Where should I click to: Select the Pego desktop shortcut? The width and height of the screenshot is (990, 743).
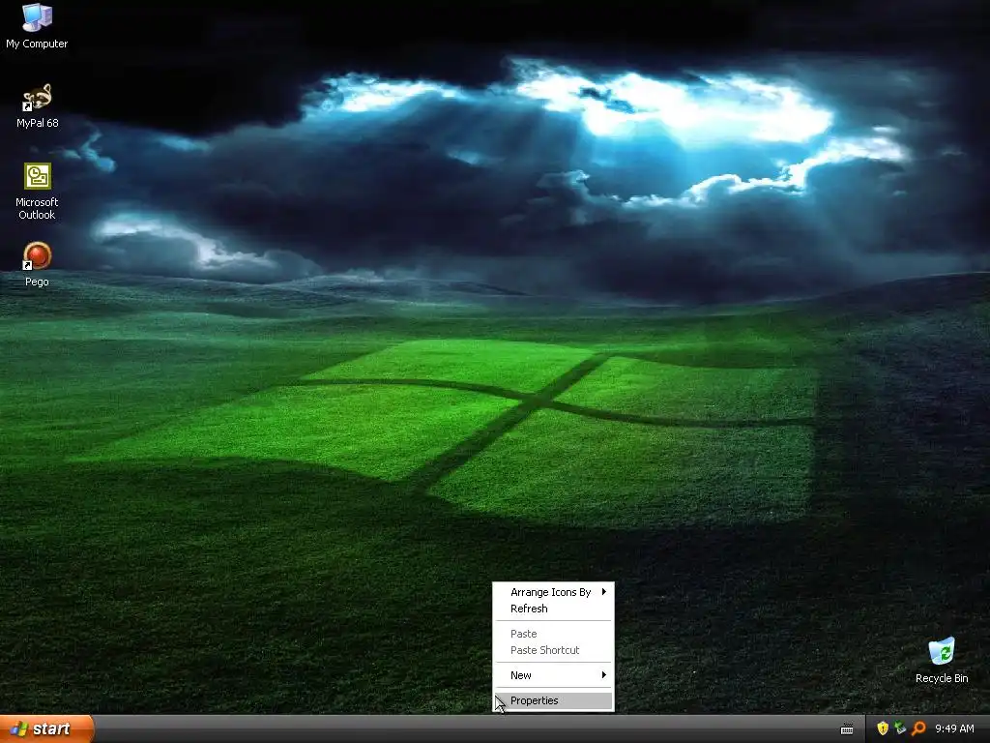(37, 264)
